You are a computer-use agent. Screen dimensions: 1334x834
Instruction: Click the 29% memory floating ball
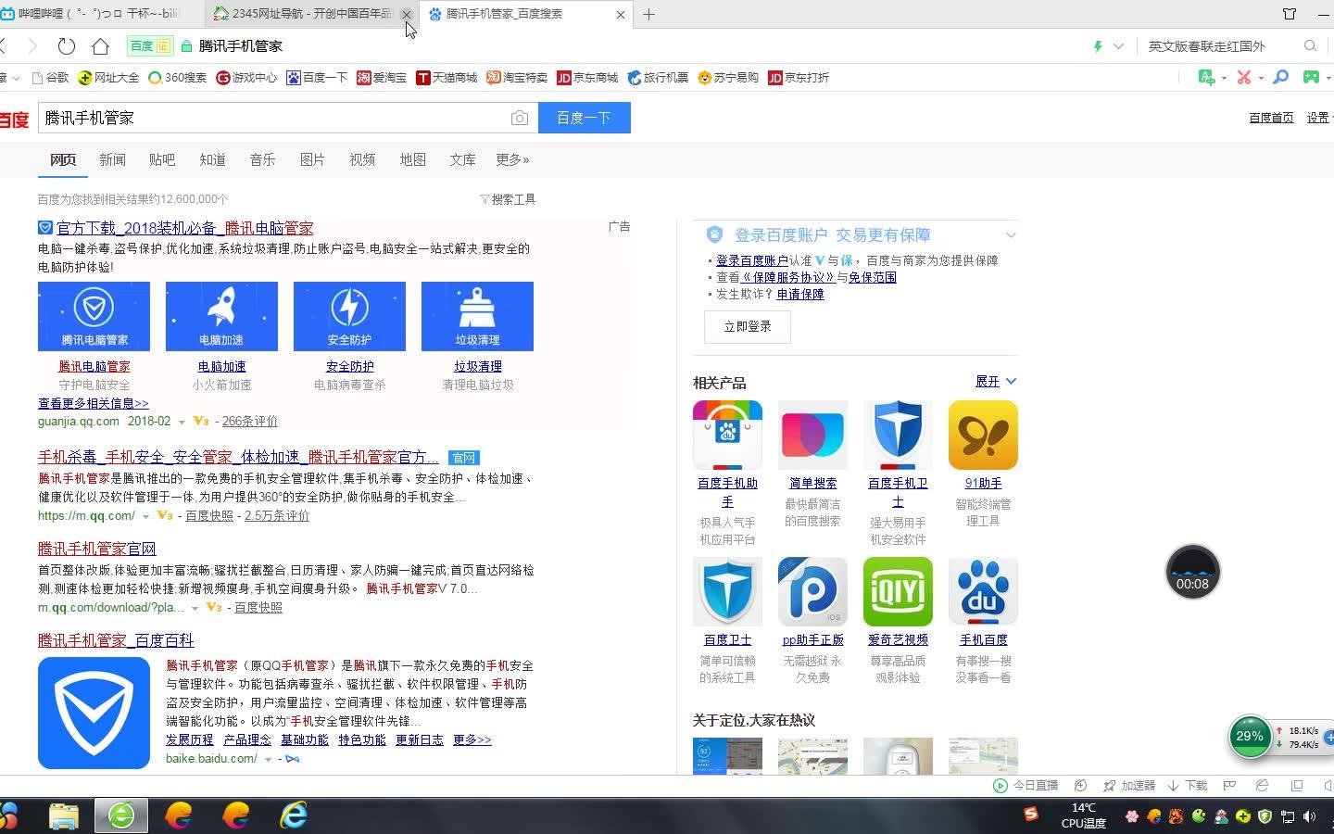[x=1250, y=737]
